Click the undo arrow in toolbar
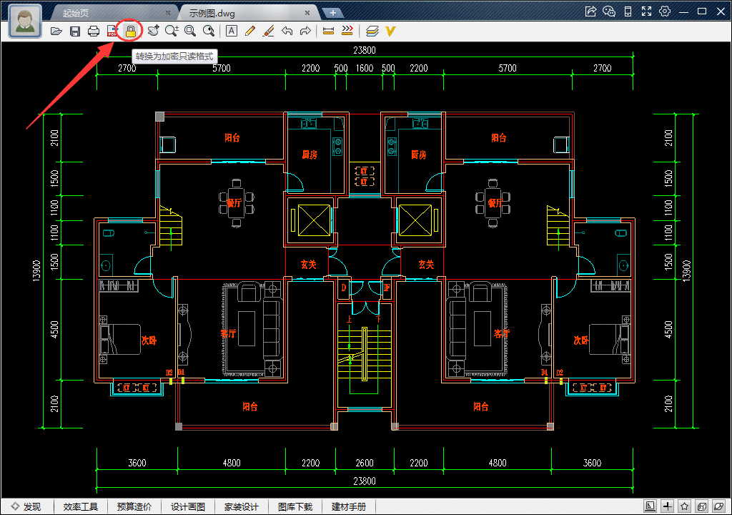The width and height of the screenshot is (732, 515). [x=287, y=31]
